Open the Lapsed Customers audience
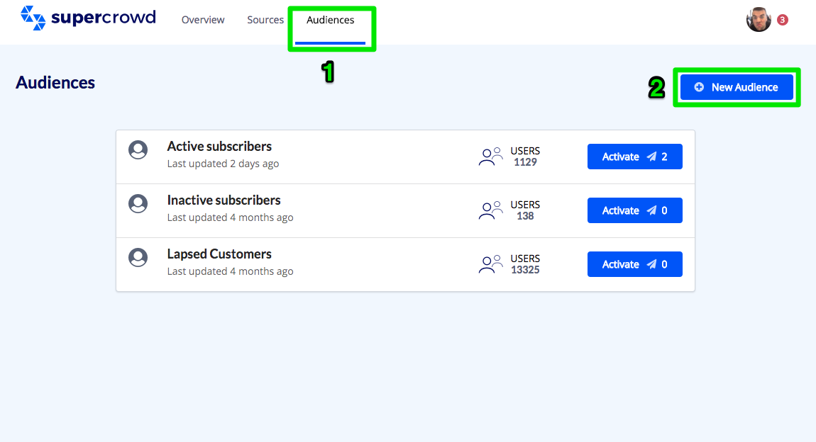This screenshot has width=816, height=442. click(219, 254)
